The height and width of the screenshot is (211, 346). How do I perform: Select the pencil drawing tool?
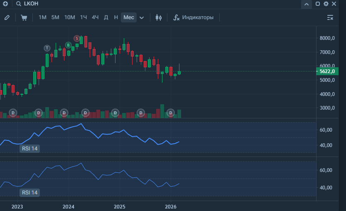(7, 17)
